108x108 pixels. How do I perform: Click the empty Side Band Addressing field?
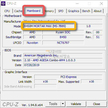click(x=46, y=86)
